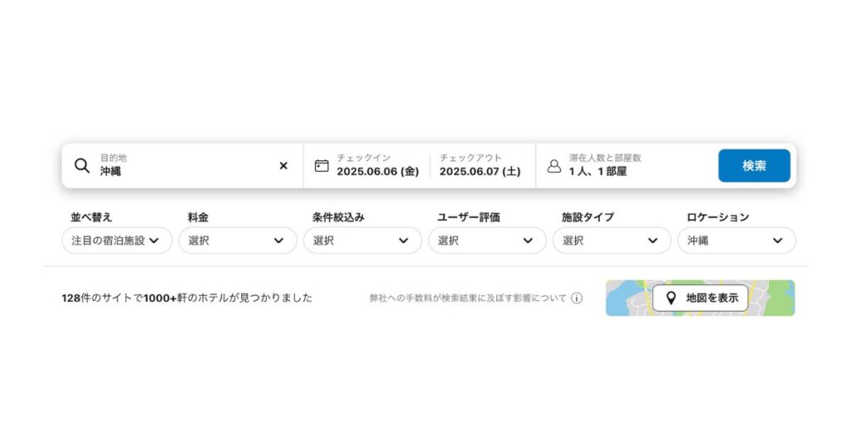Viewport: 851px width, 447px height.
Task: Focus the 目的地 field showing 沖縄
Action: (182, 165)
